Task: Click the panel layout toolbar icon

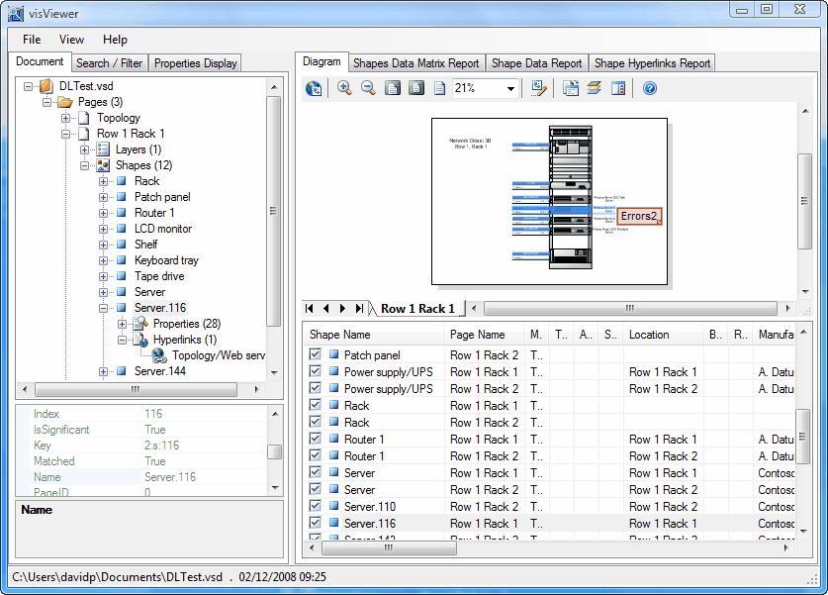Action: point(618,88)
